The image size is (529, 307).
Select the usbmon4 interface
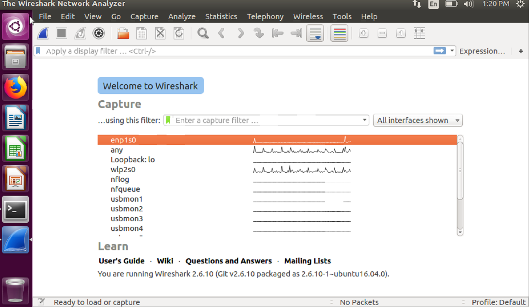[x=277, y=228]
